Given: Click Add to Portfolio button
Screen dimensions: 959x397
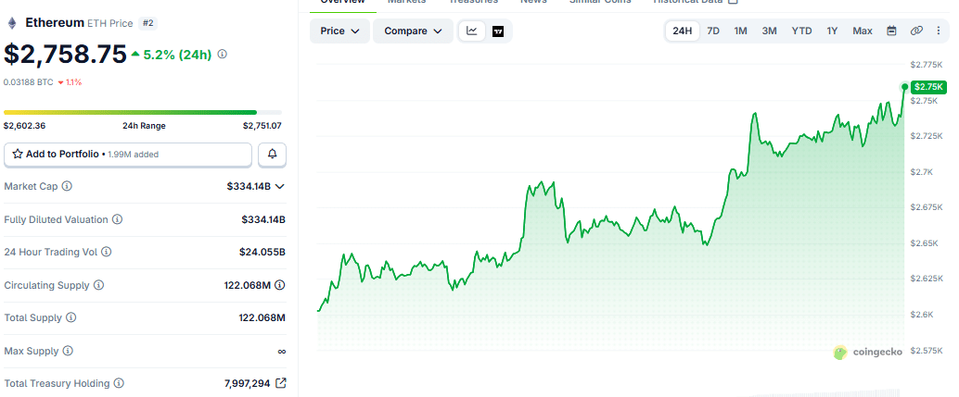Looking at the screenshot, I should (128, 155).
